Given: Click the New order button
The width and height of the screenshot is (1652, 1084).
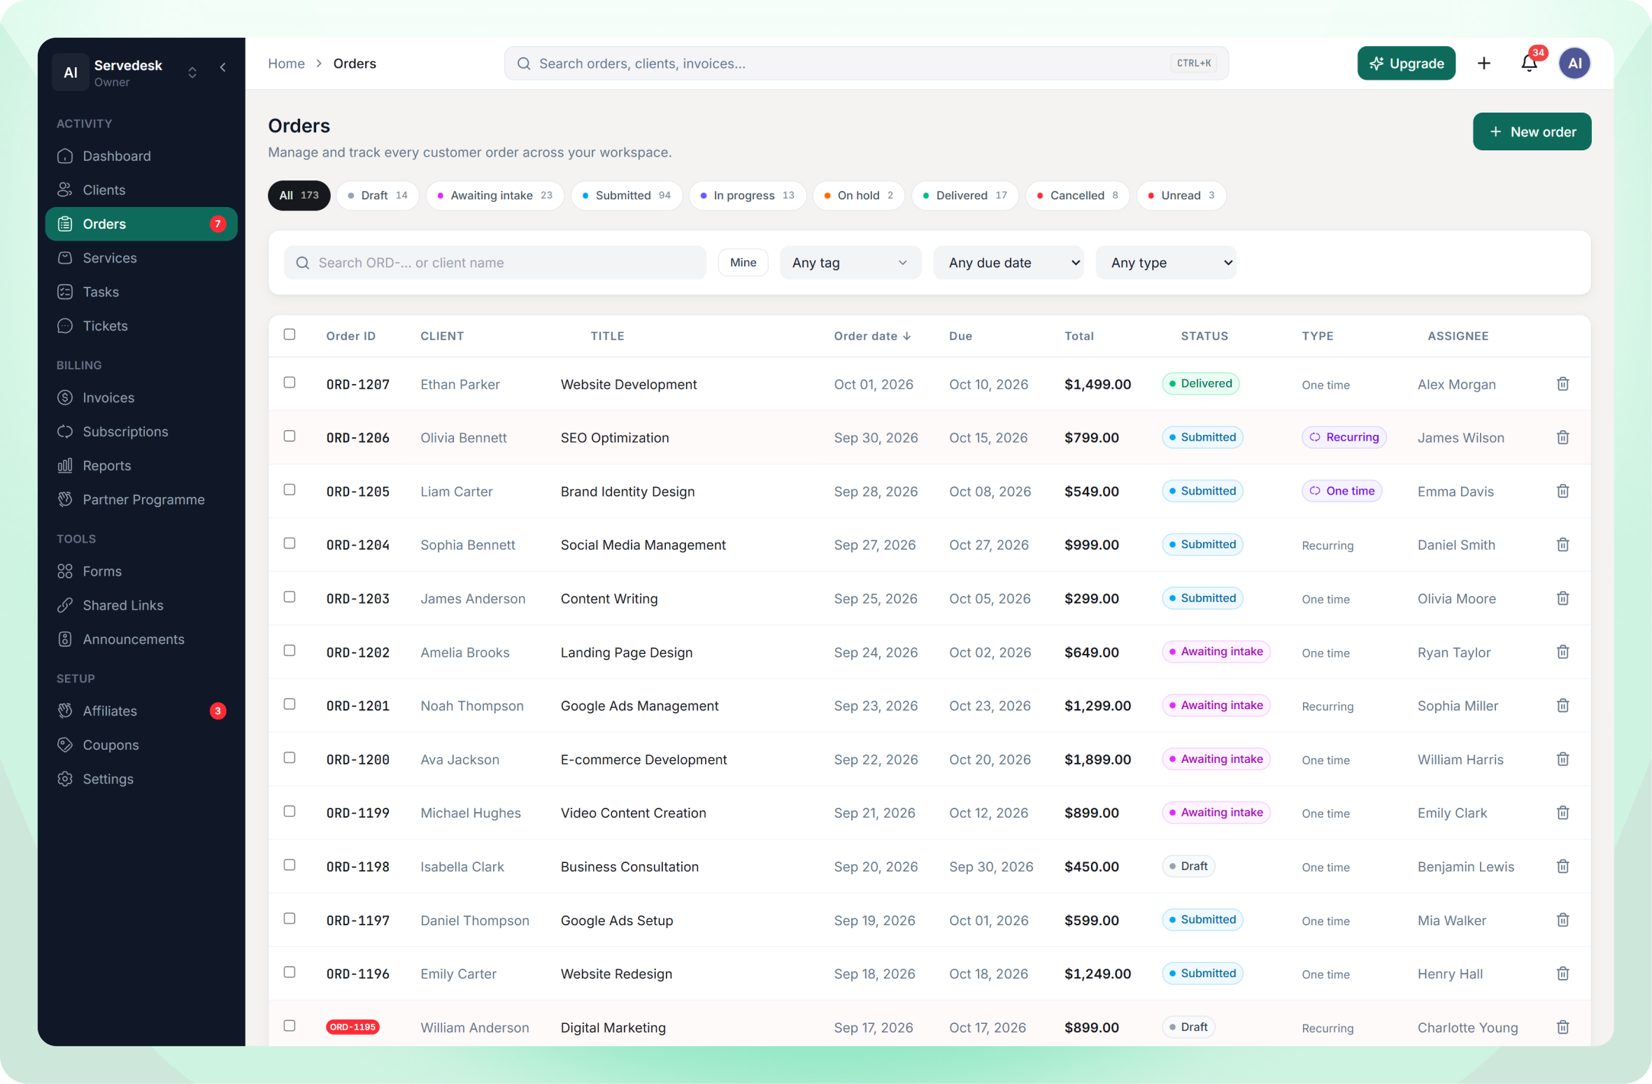Looking at the screenshot, I should tap(1532, 132).
